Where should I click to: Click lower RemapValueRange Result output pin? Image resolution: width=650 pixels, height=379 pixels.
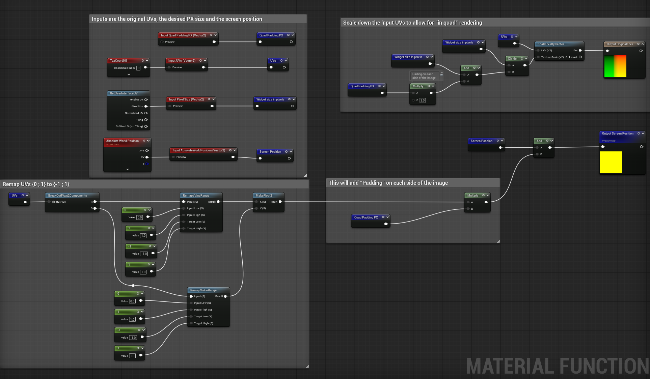coord(225,296)
